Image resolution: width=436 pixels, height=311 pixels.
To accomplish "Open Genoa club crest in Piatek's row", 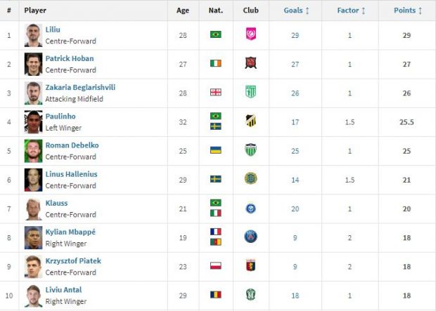I will click(x=250, y=266).
